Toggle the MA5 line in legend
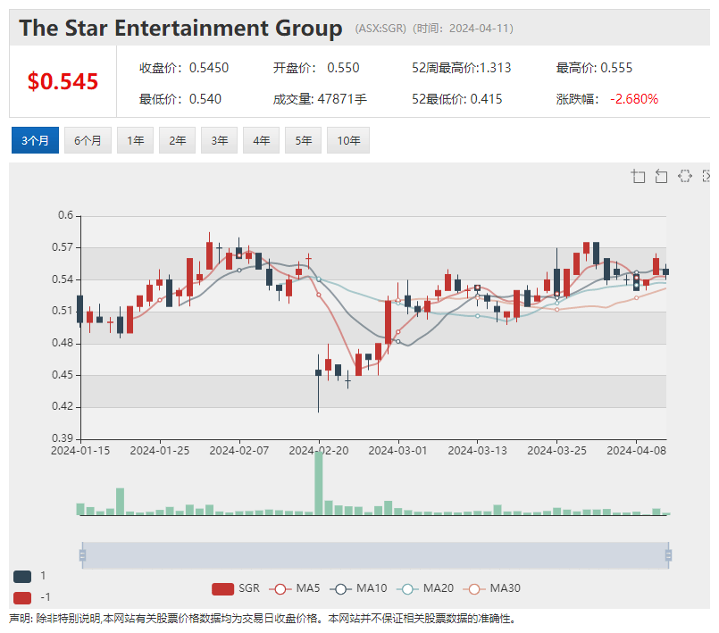This screenshot has height=633, width=719. click(295, 588)
